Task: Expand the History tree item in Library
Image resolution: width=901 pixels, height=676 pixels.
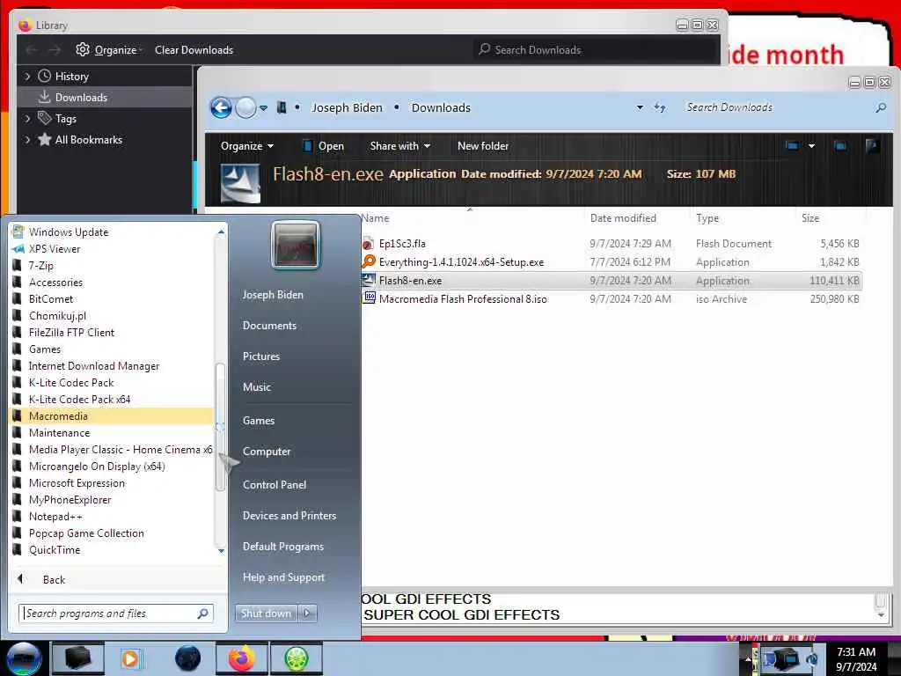Action: pos(27,77)
